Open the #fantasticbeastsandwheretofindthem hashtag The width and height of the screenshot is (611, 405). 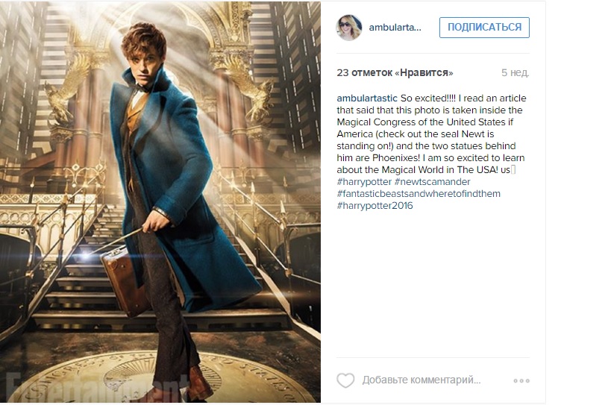419,193
